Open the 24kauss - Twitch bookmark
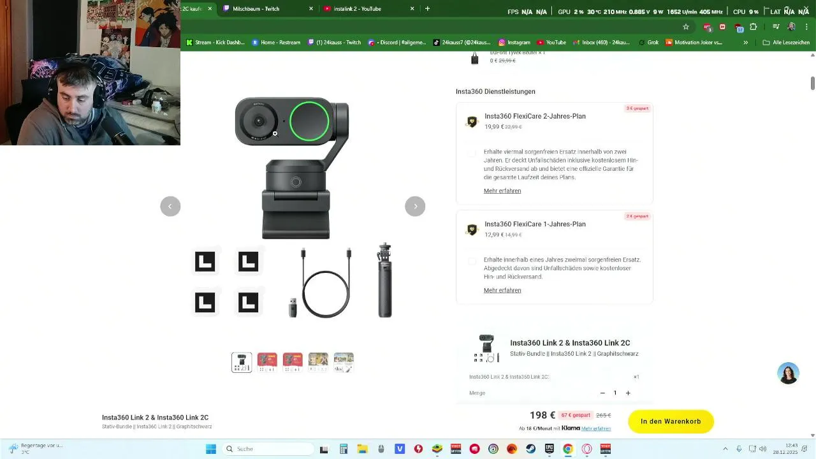 [334, 43]
